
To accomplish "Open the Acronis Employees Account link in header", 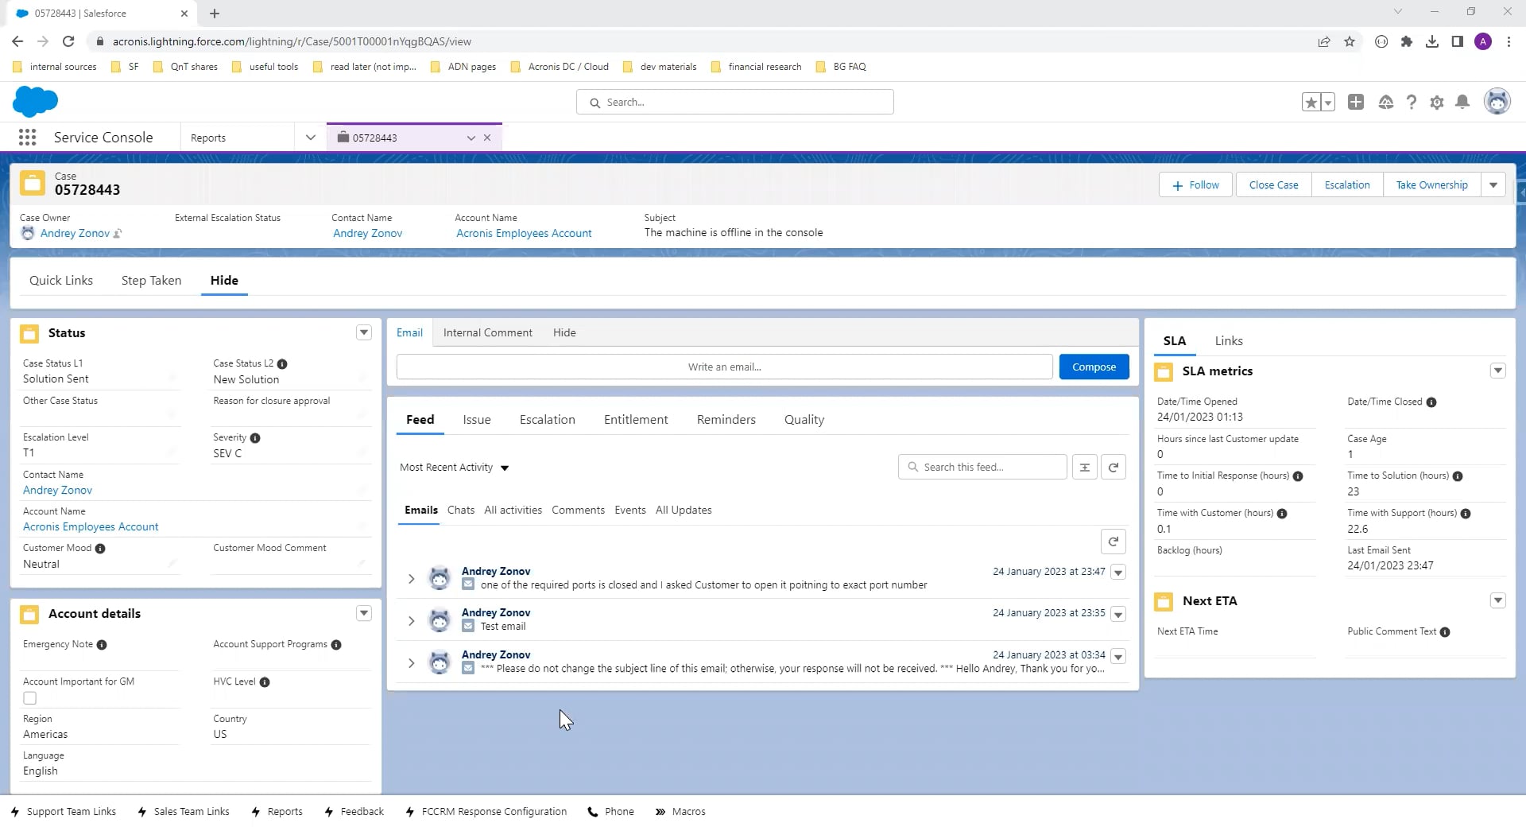I will pos(524,233).
